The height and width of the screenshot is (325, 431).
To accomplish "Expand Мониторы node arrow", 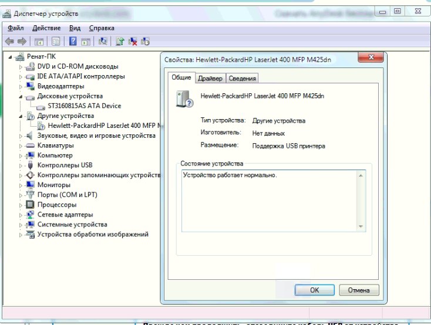I will coord(21,185).
